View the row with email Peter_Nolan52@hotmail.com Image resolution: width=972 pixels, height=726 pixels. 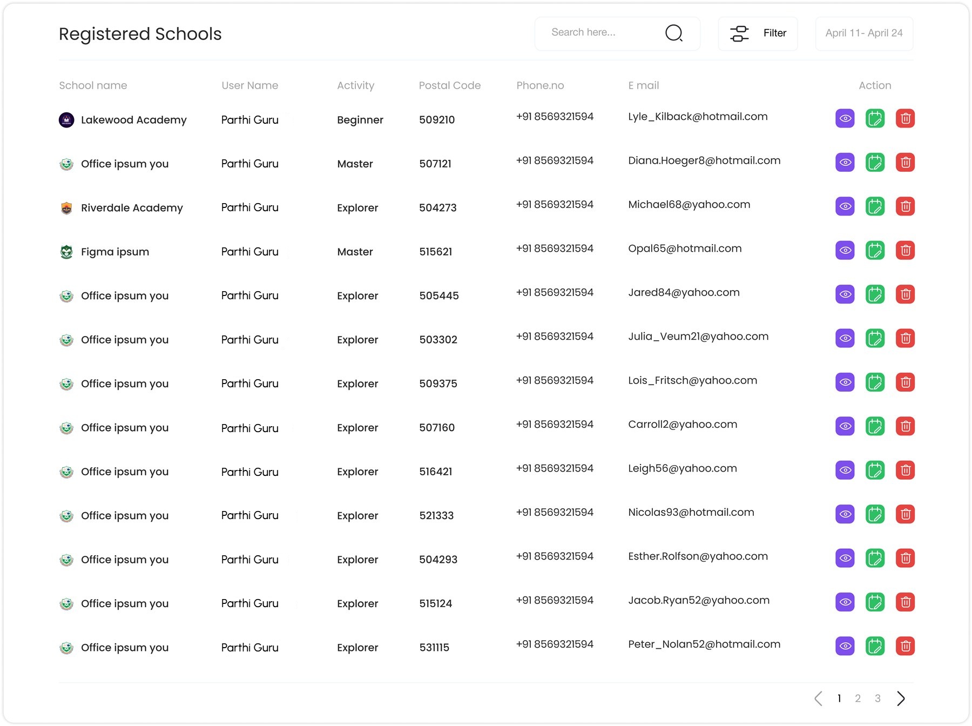(x=845, y=646)
